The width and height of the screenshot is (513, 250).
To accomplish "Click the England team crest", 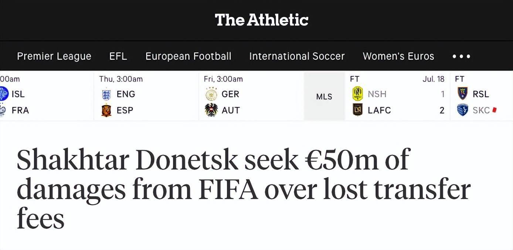I will 106,94.
